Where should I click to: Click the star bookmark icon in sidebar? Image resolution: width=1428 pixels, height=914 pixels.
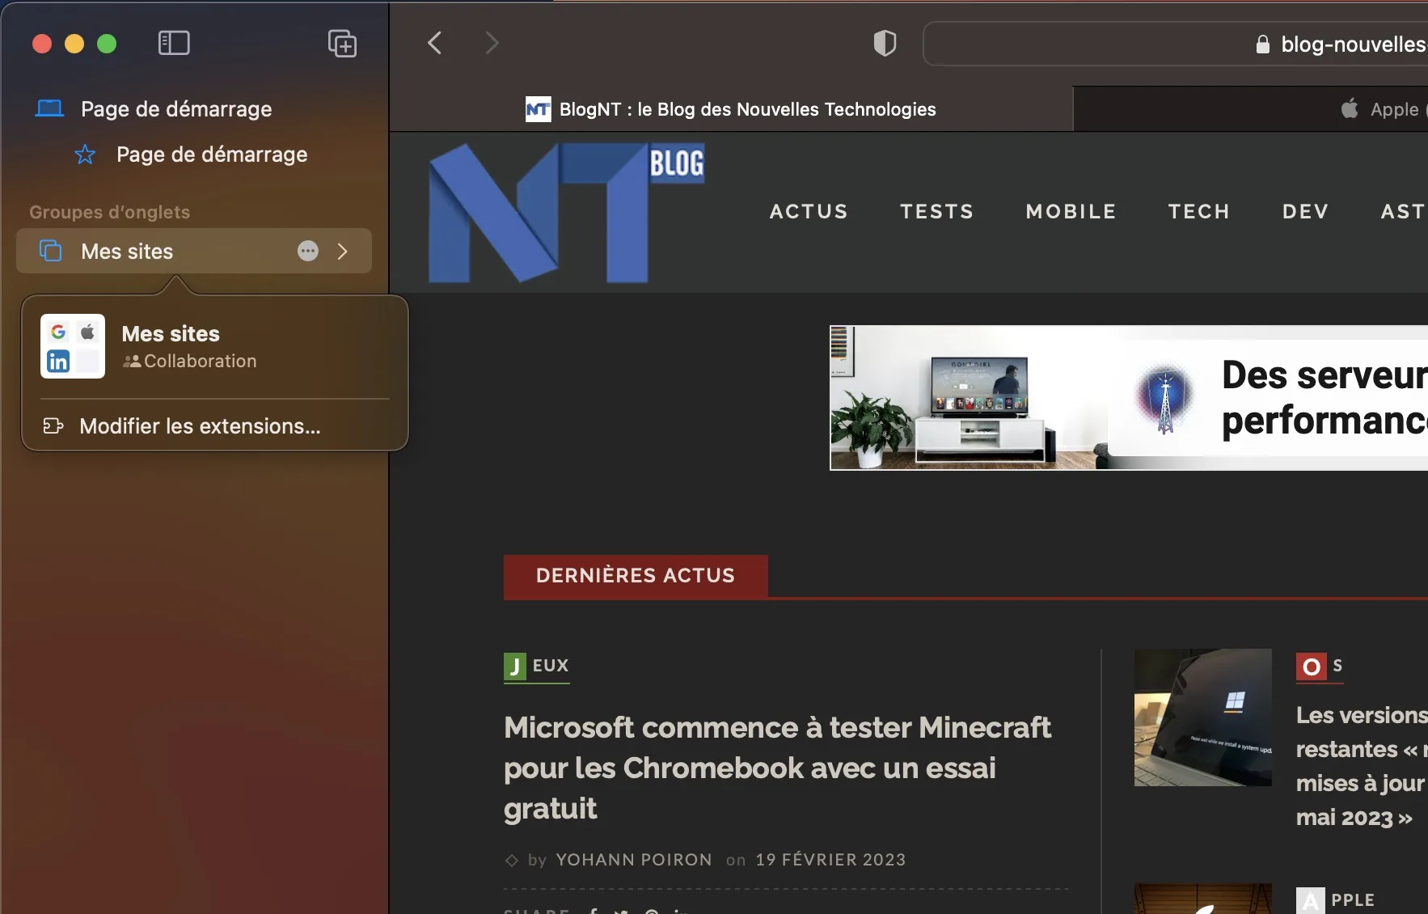point(85,154)
